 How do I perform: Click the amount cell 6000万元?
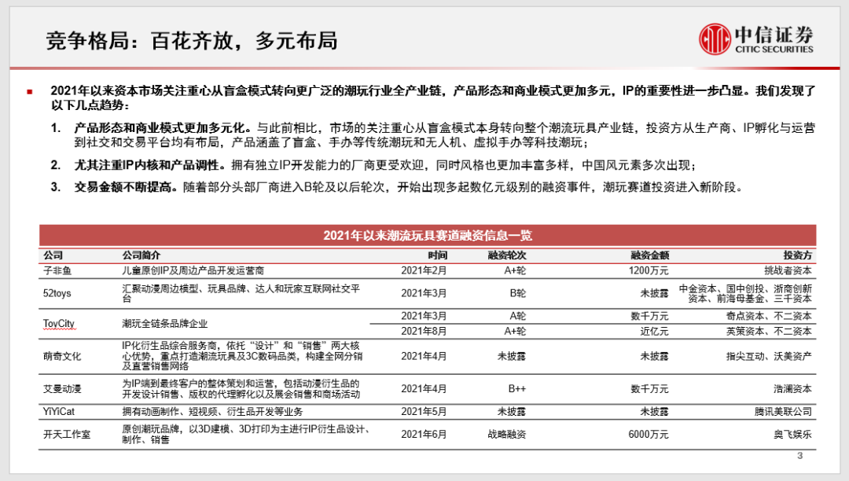(x=649, y=435)
